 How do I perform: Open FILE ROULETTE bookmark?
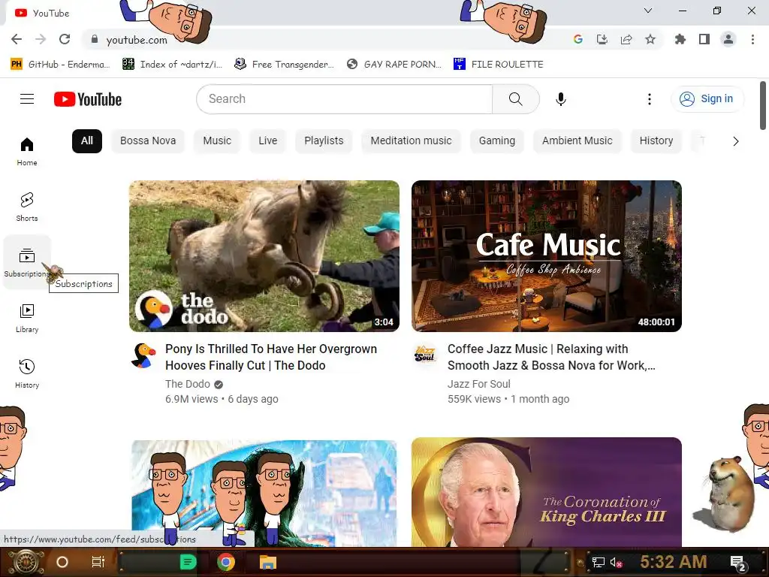click(x=499, y=65)
